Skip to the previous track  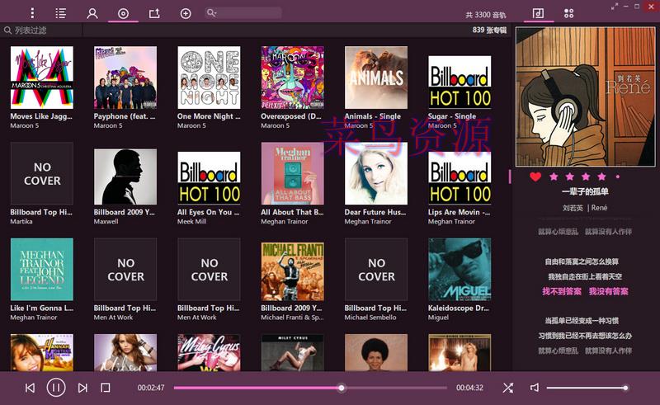click(31, 388)
